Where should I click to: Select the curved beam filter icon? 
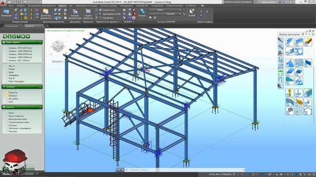[299, 42]
